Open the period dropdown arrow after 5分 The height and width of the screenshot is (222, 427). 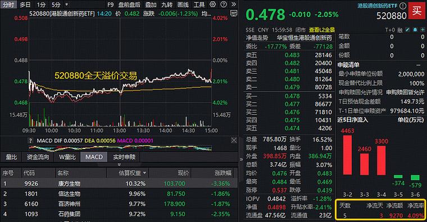[x=67, y=4]
